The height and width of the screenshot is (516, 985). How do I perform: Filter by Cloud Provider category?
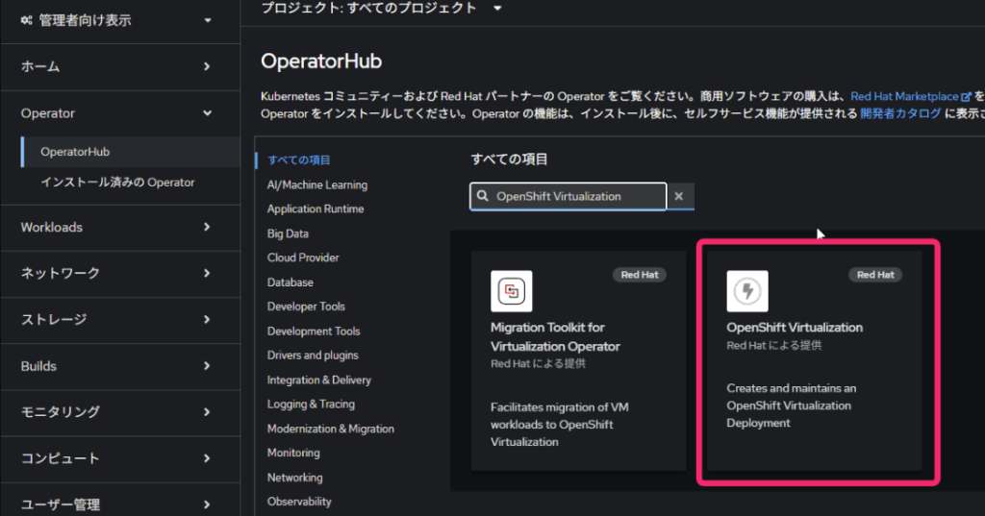click(303, 258)
